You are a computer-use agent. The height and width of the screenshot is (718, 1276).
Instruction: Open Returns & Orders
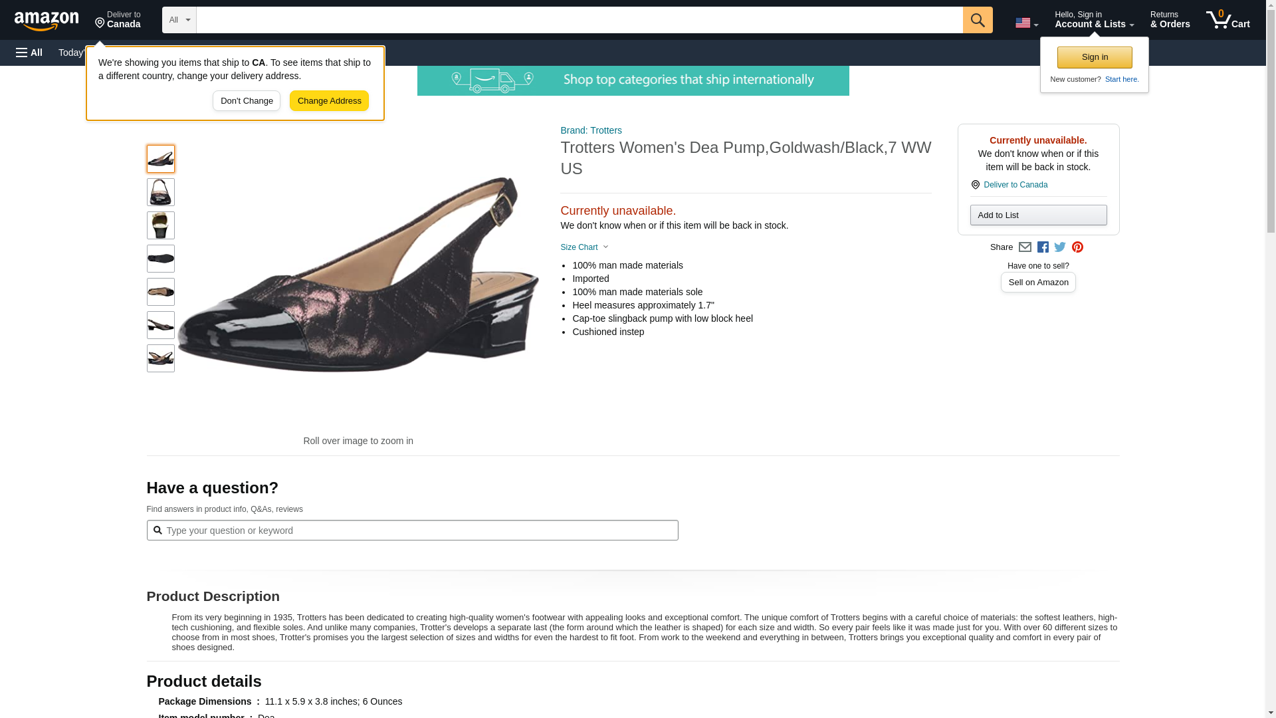[1170, 20]
